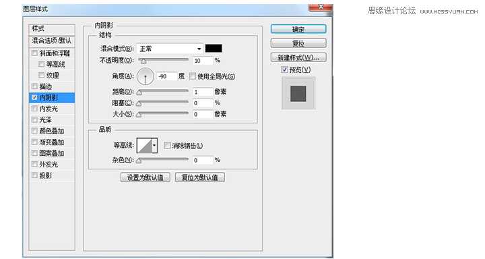Toggle 消除锯齿 checkbox
485x259 pixels.
167,145
